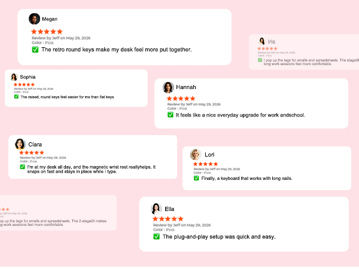Click green checkmark in Clara's review
The image size is (359, 269).
23,167
